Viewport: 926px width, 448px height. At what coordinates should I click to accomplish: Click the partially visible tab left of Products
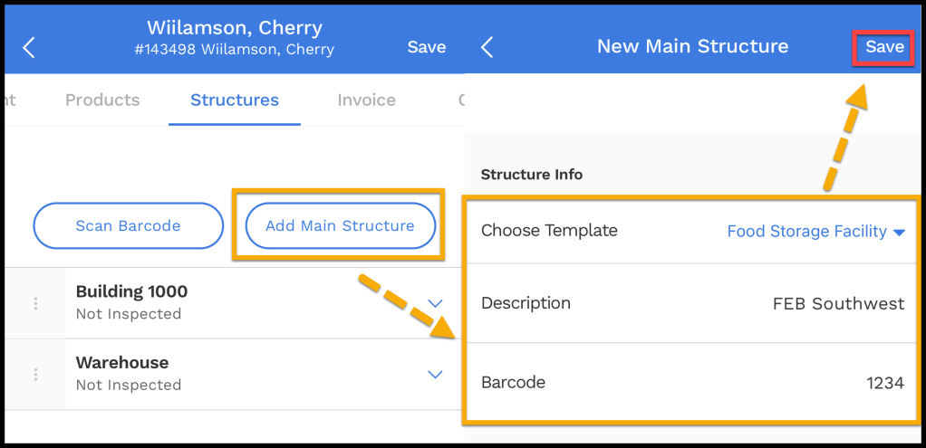tap(9, 100)
